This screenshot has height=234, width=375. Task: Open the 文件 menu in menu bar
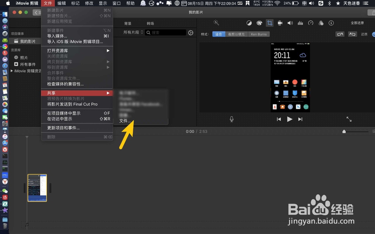tap(48, 3)
